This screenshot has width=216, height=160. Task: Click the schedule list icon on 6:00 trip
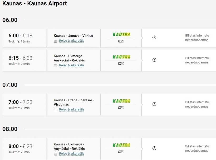pos(56,41)
